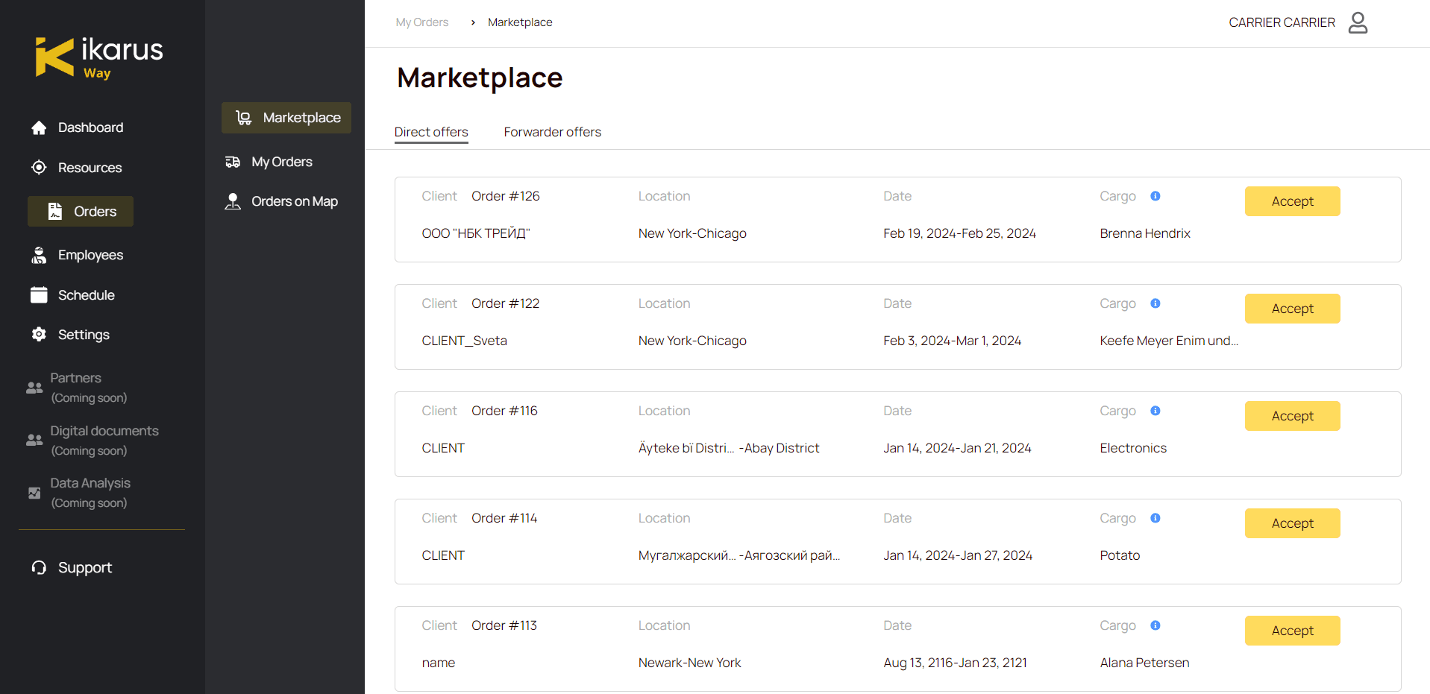Click cargo info icon for Order #114
The width and height of the screenshot is (1430, 694).
[1155, 518]
